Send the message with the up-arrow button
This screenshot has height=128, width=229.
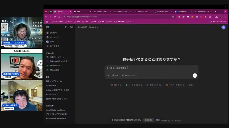click(195, 75)
